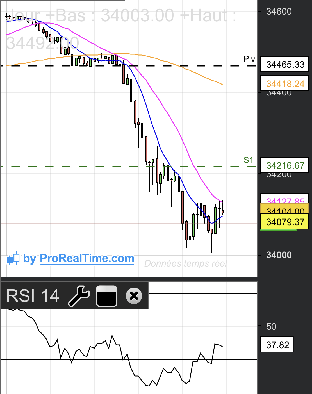Click the Piv pivot line label

[x=249, y=59]
